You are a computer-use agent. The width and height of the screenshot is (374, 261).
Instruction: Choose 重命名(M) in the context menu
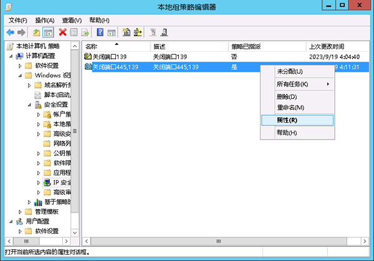point(297,108)
